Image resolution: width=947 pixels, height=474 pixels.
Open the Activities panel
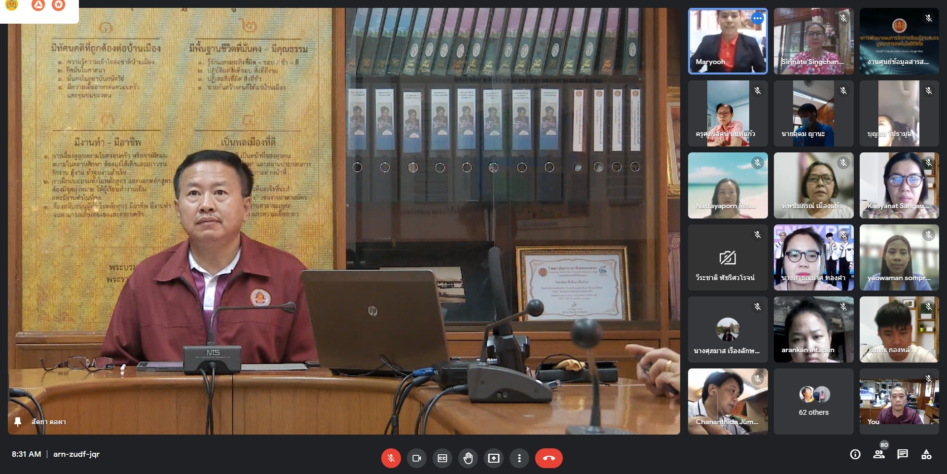tap(926, 454)
